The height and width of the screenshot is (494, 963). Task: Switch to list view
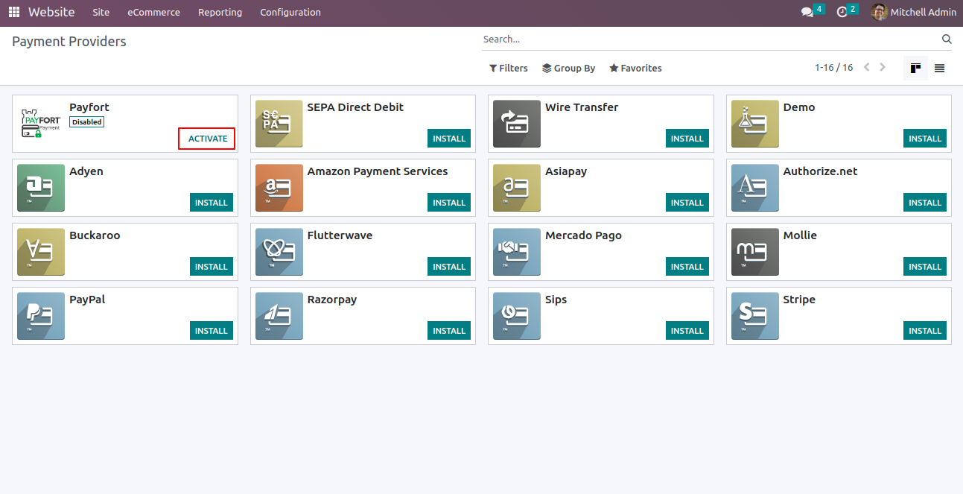(x=940, y=68)
